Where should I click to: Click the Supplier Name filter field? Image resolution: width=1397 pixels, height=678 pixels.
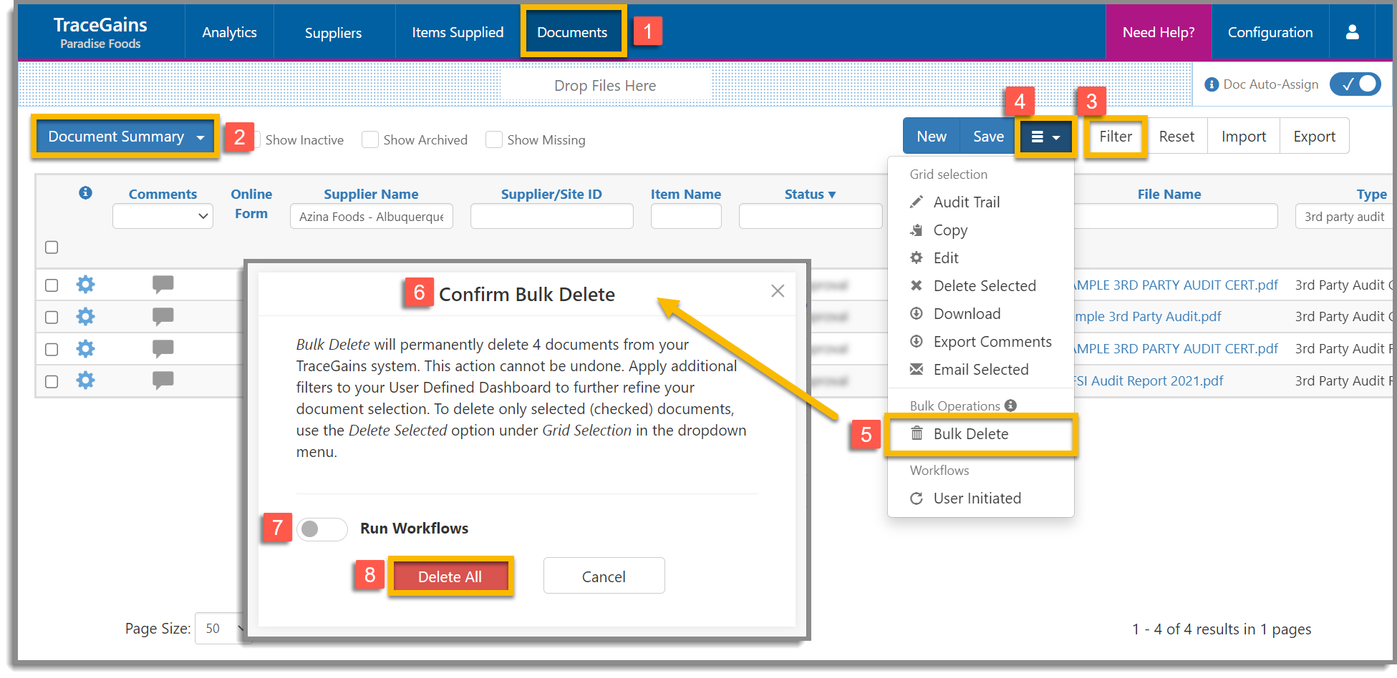pyautogui.click(x=372, y=216)
